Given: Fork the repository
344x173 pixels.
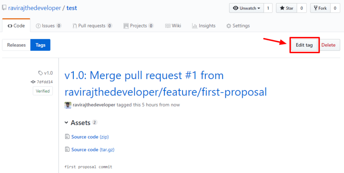Looking at the screenshot, I should point(320,8).
